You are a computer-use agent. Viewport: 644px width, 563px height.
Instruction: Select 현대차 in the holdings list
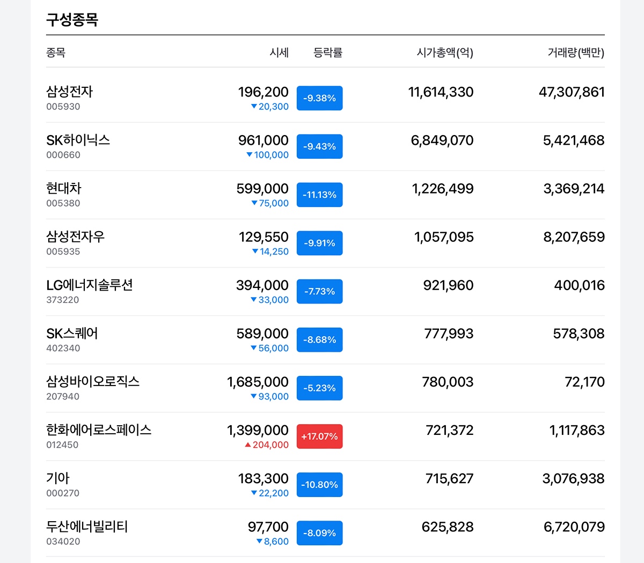(63, 189)
